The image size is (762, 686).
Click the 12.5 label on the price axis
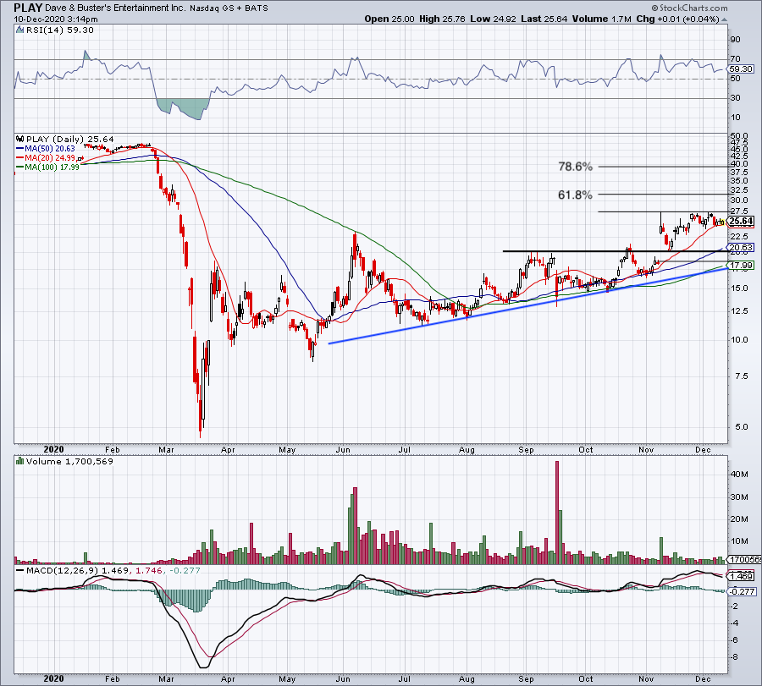click(x=739, y=310)
